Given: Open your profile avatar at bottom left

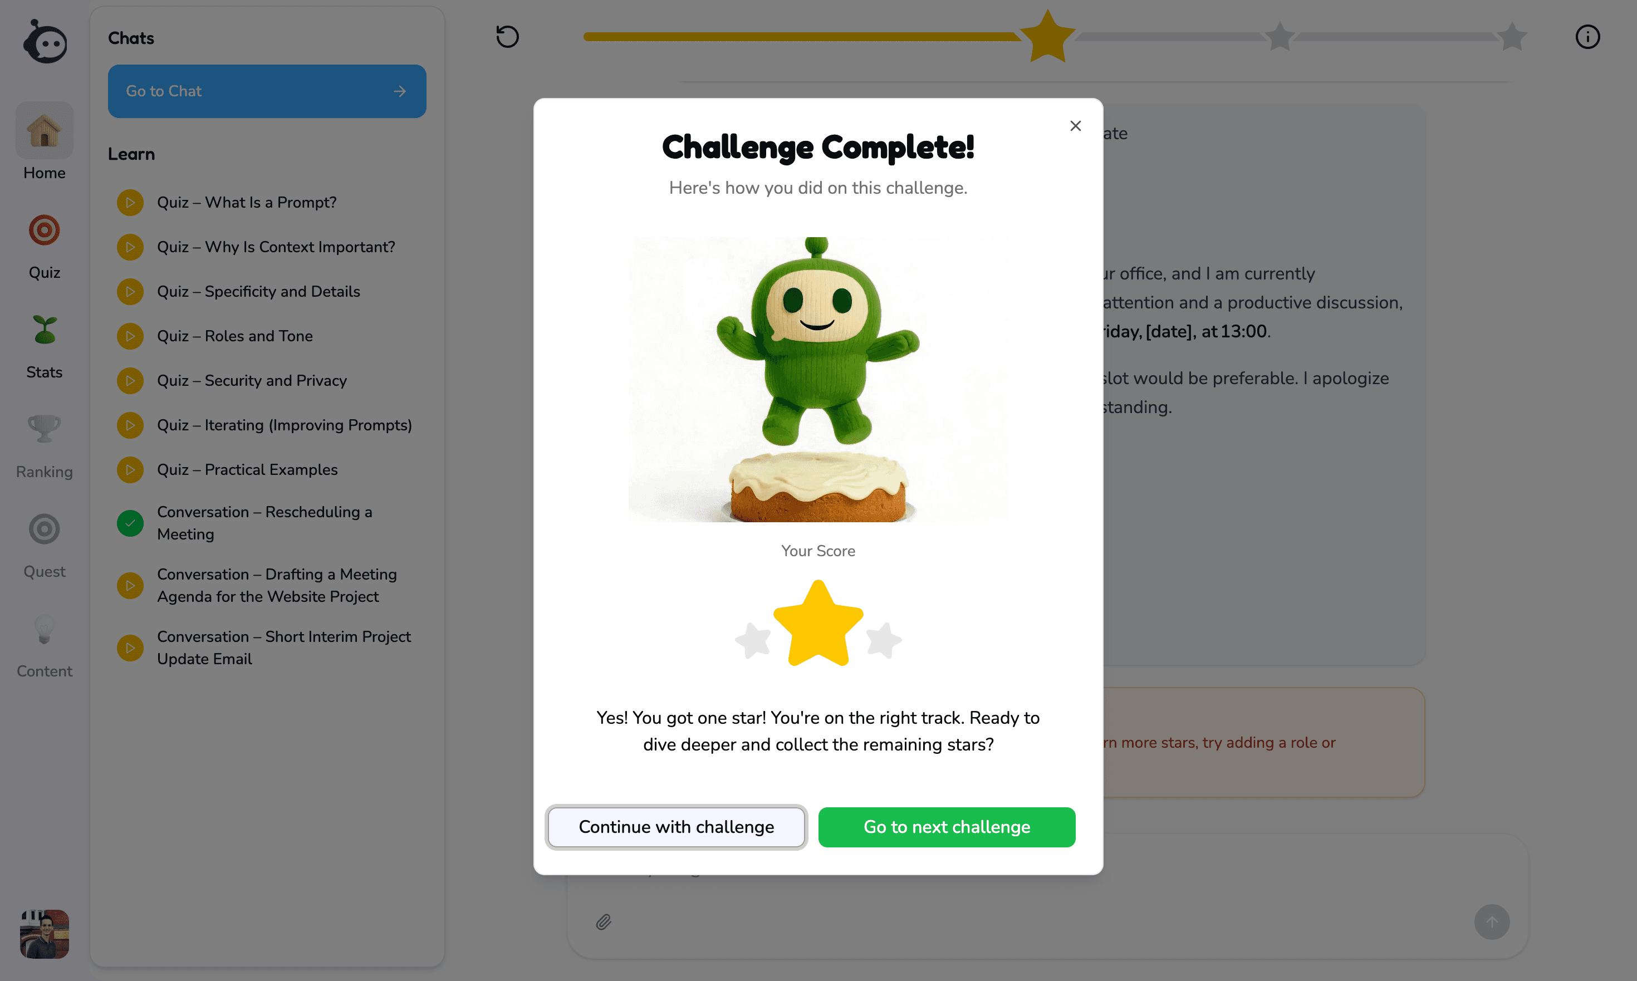Looking at the screenshot, I should tap(43, 934).
